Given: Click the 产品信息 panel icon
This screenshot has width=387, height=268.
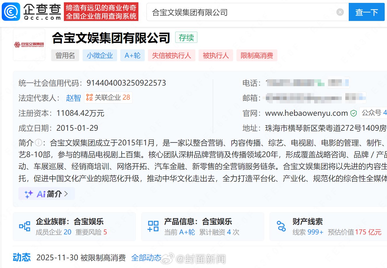Looking at the screenshot, I should point(153,226).
